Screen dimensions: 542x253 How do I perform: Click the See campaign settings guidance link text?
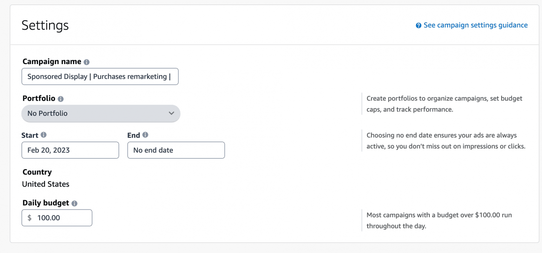click(475, 25)
